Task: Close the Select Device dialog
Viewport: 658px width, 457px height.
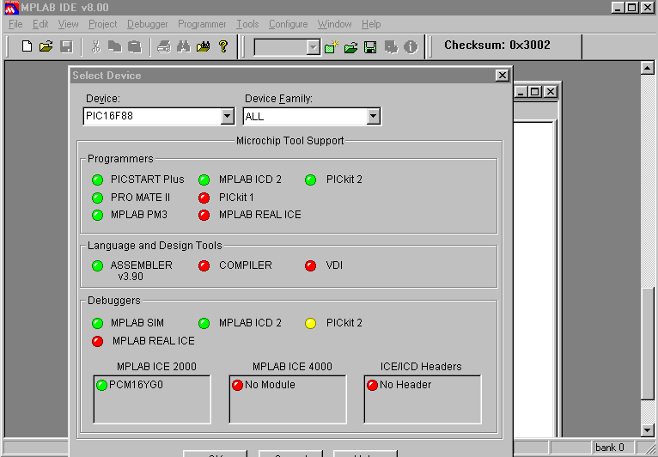Action: click(x=503, y=75)
